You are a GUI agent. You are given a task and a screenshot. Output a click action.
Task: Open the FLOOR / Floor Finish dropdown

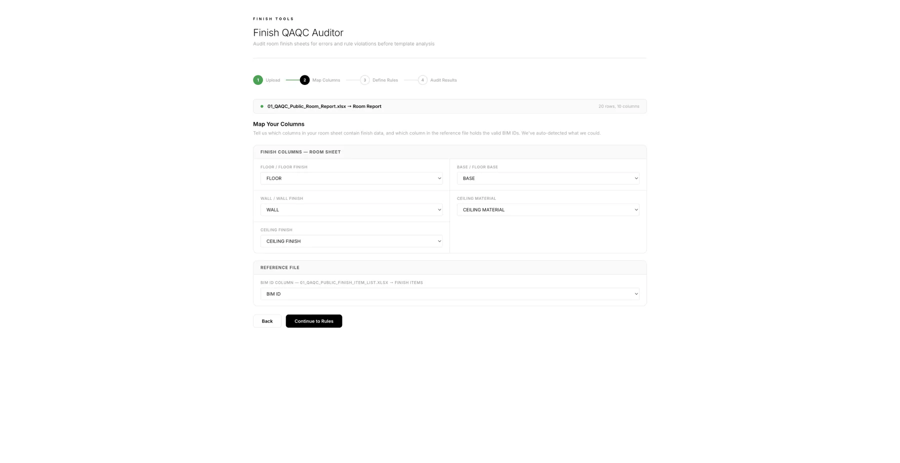[x=351, y=178]
